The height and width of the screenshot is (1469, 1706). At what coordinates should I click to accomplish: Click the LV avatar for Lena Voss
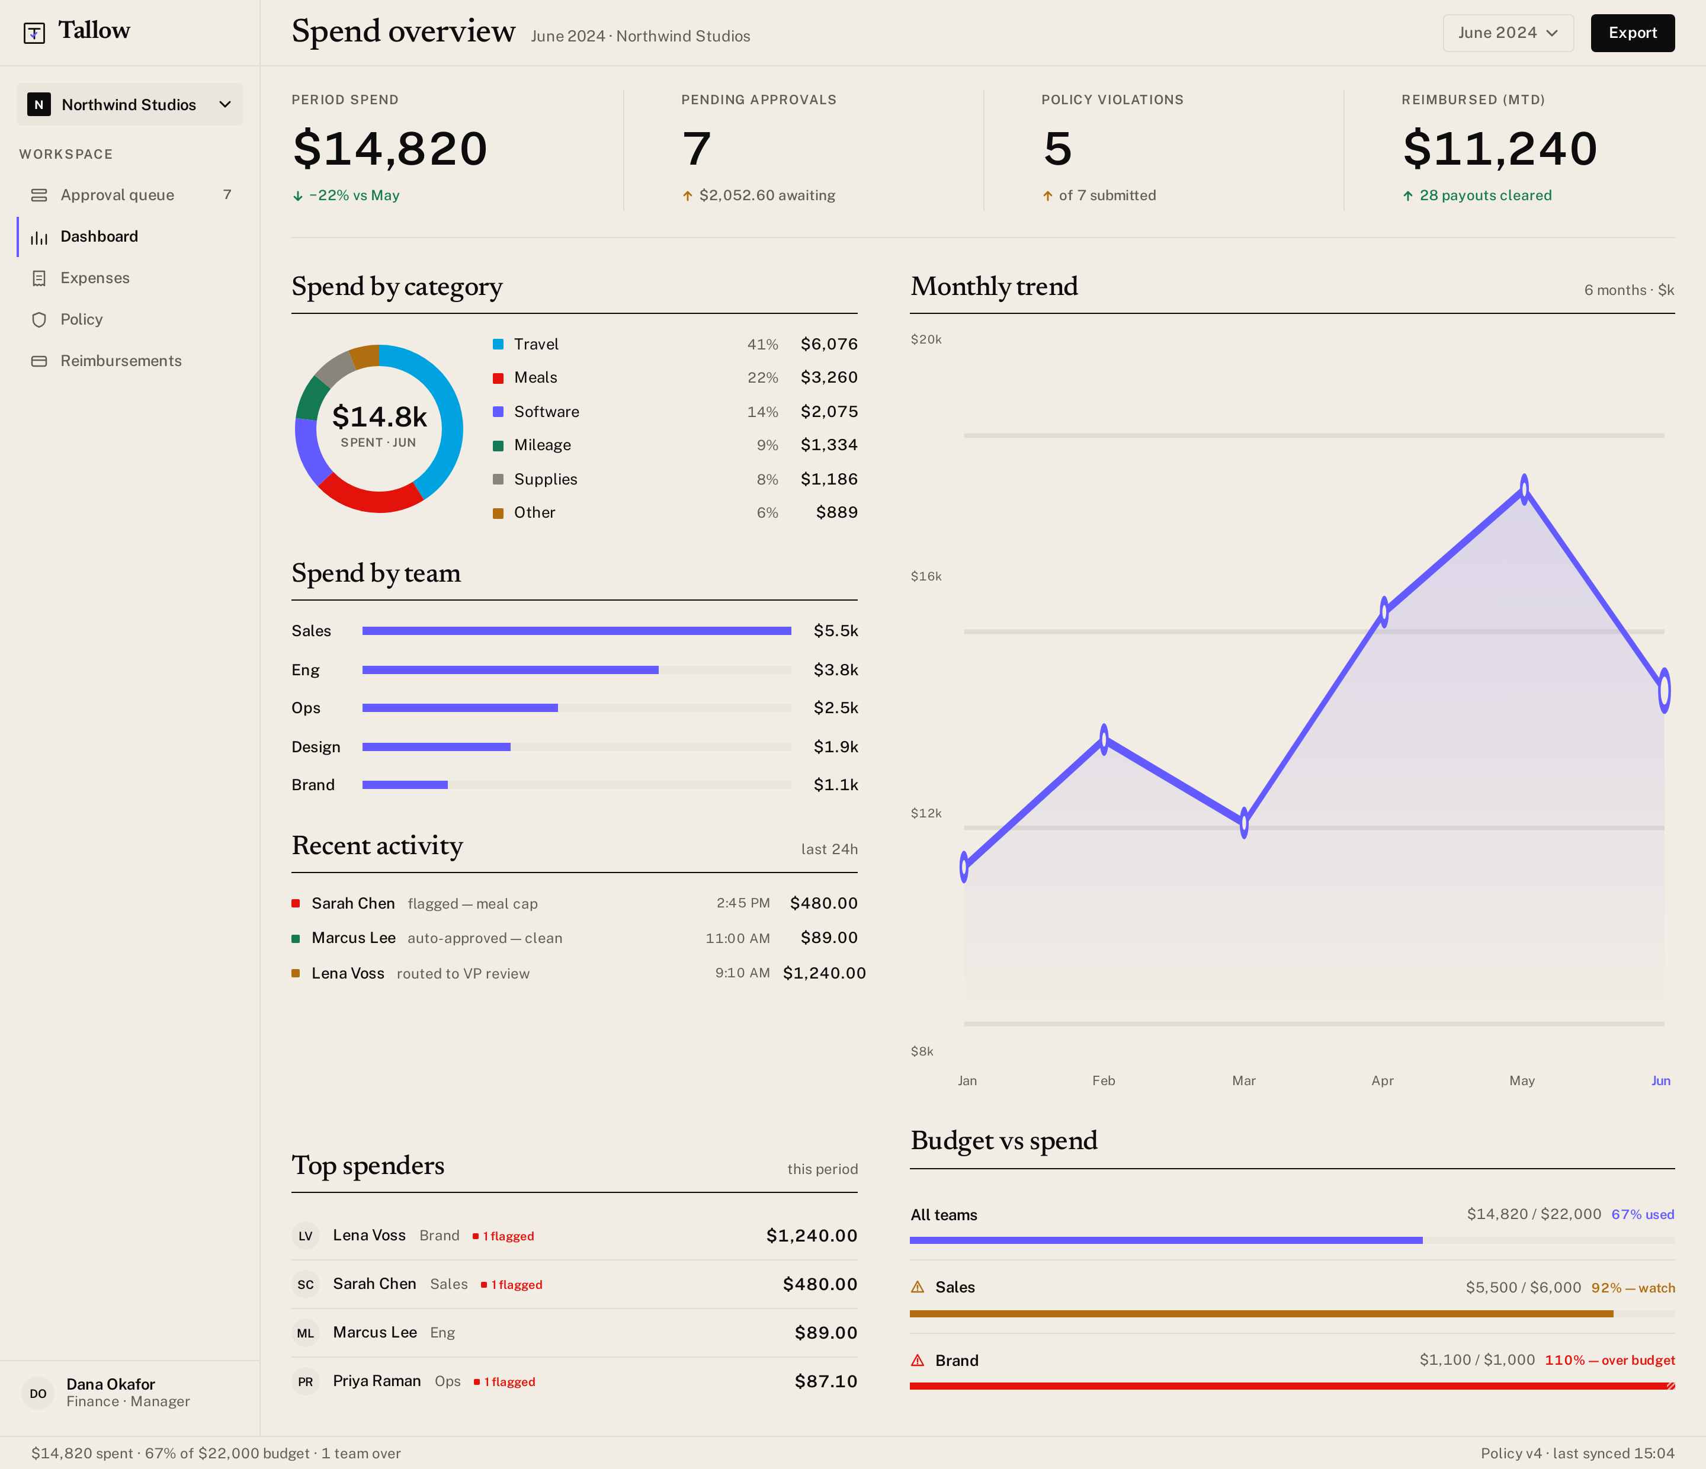(x=306, y=1236)
